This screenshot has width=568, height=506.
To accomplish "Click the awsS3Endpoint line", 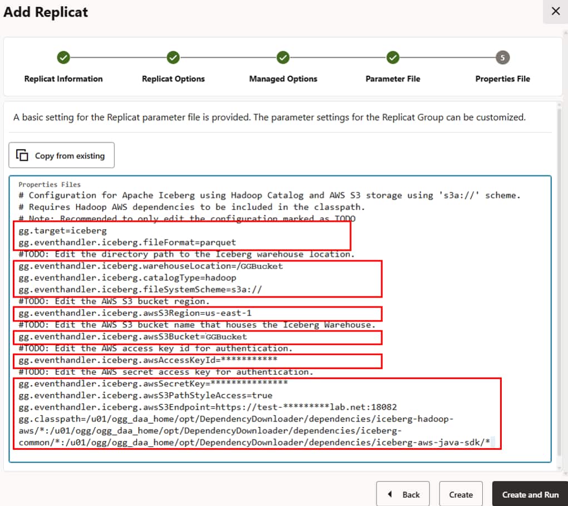I will click(208, 407).
